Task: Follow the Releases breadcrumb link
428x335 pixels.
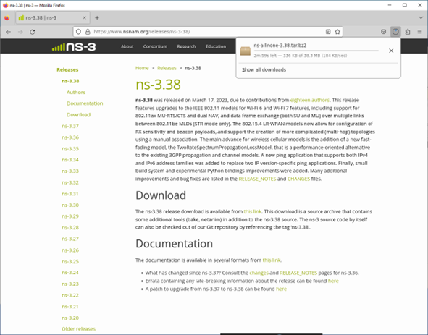Action: pyautogui.click(x=167, y=68)
